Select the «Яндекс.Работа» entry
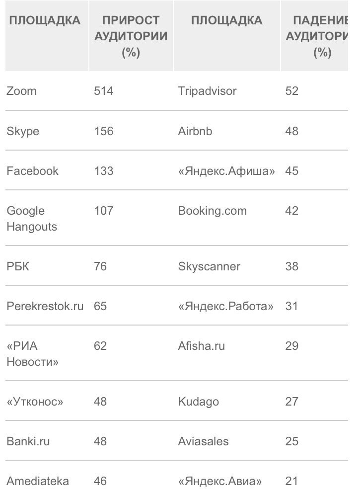 [225, 306]
